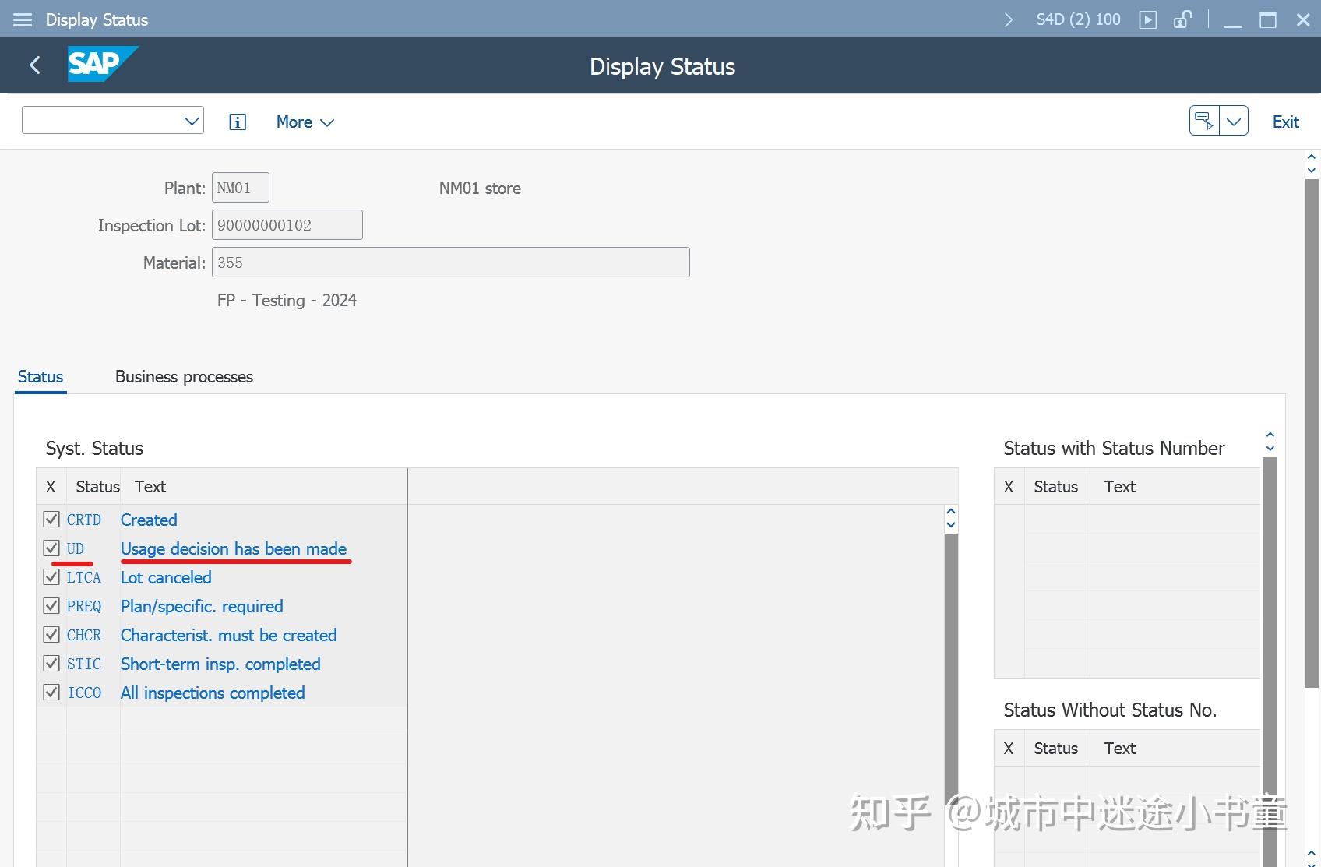Viewport: 1321px width, 867px height.
Task: Click the GUI actions icon near Exit
Action: click(x=1202, y=120)
